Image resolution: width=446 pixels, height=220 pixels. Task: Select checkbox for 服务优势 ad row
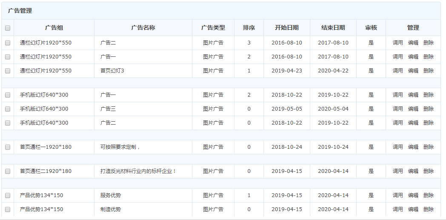8,195
